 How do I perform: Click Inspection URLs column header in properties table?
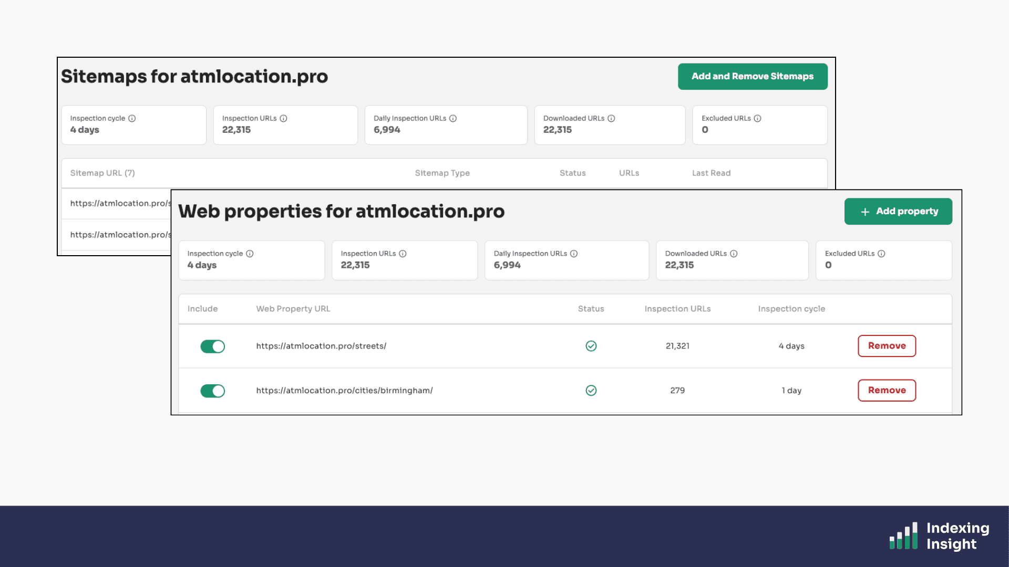(x=677, y=309)
